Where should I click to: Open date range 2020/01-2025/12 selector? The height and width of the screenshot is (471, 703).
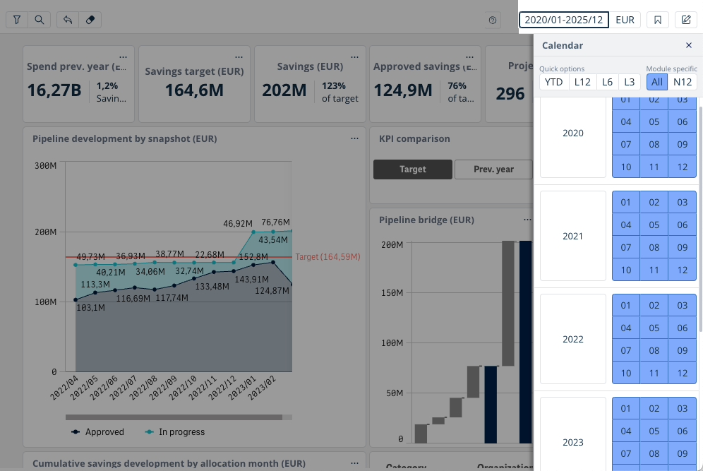[563, 20]
